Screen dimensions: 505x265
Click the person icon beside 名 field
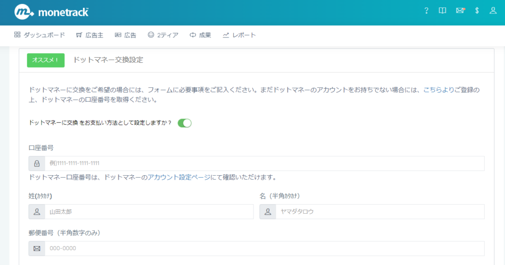point(268,212)
